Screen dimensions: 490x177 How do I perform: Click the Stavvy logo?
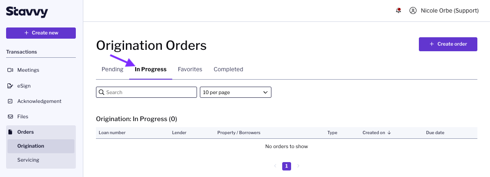coord(27,12)
